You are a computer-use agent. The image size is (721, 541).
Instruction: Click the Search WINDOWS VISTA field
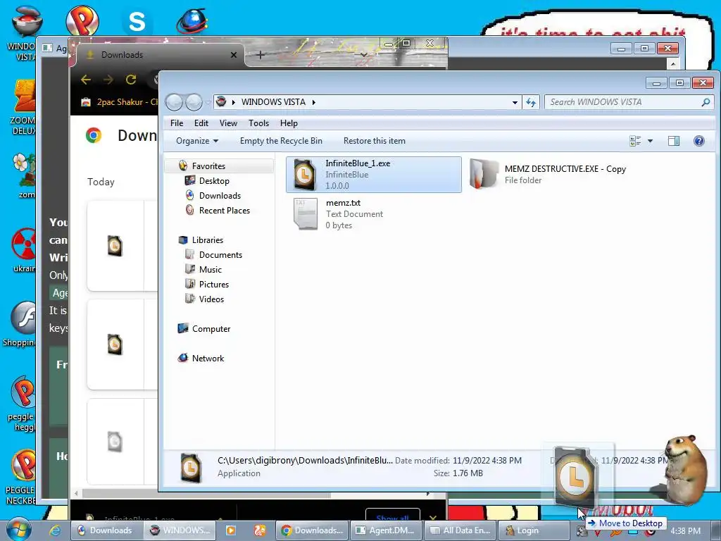pos(622,102)
